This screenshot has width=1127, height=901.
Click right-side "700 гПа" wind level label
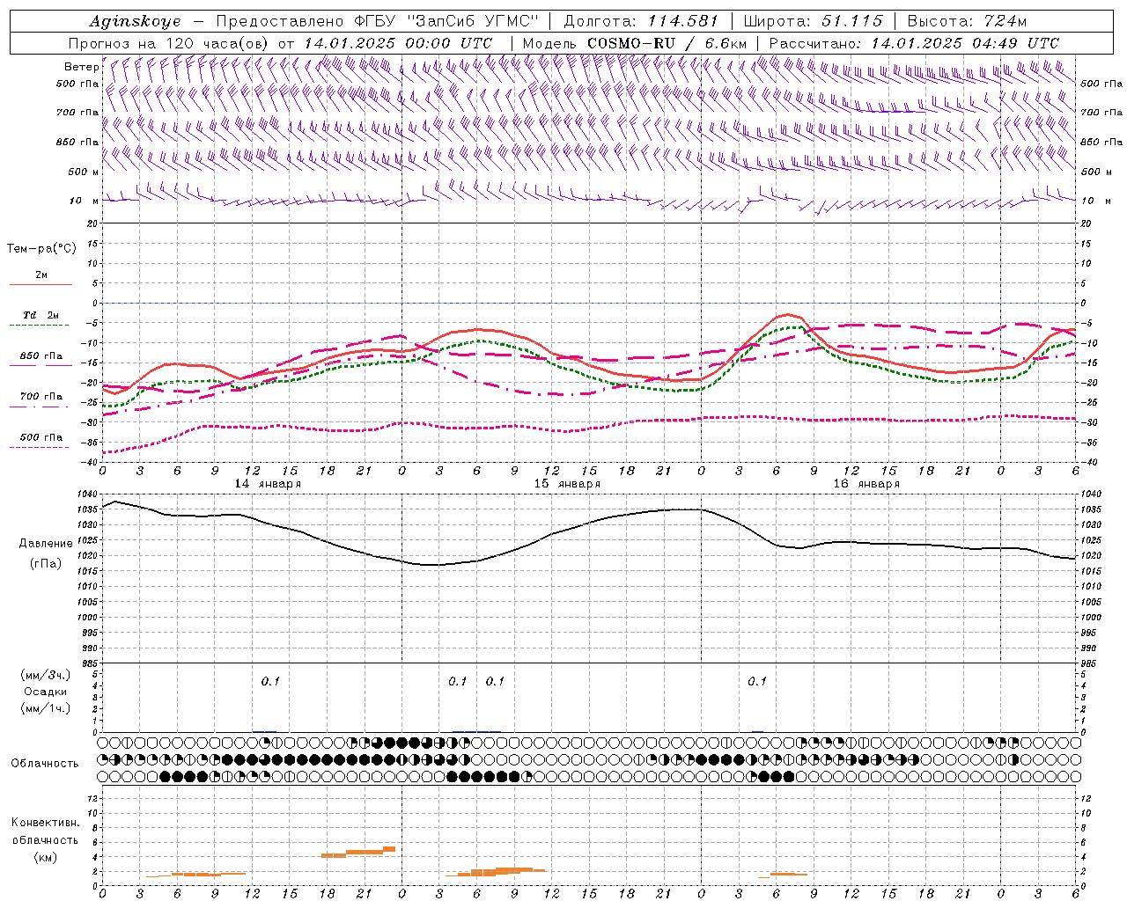1101,113
